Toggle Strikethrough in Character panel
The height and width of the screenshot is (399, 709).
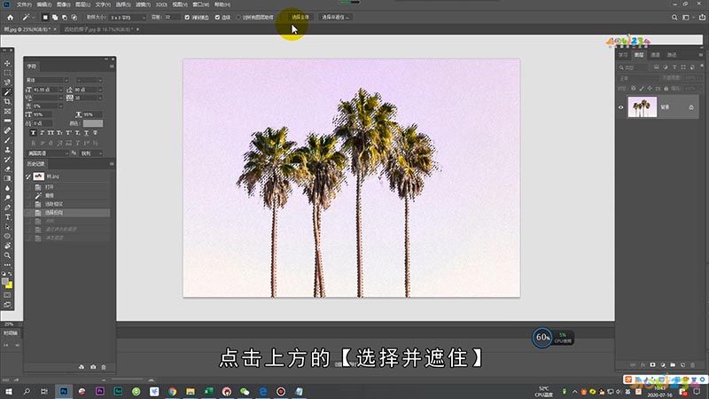pos(95,133)
